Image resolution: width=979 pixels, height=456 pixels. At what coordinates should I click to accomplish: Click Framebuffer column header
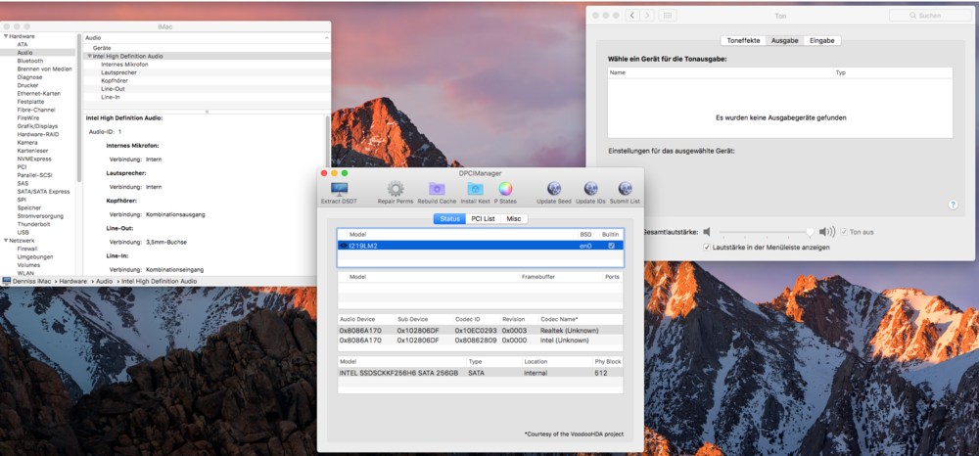pos(561,276)
